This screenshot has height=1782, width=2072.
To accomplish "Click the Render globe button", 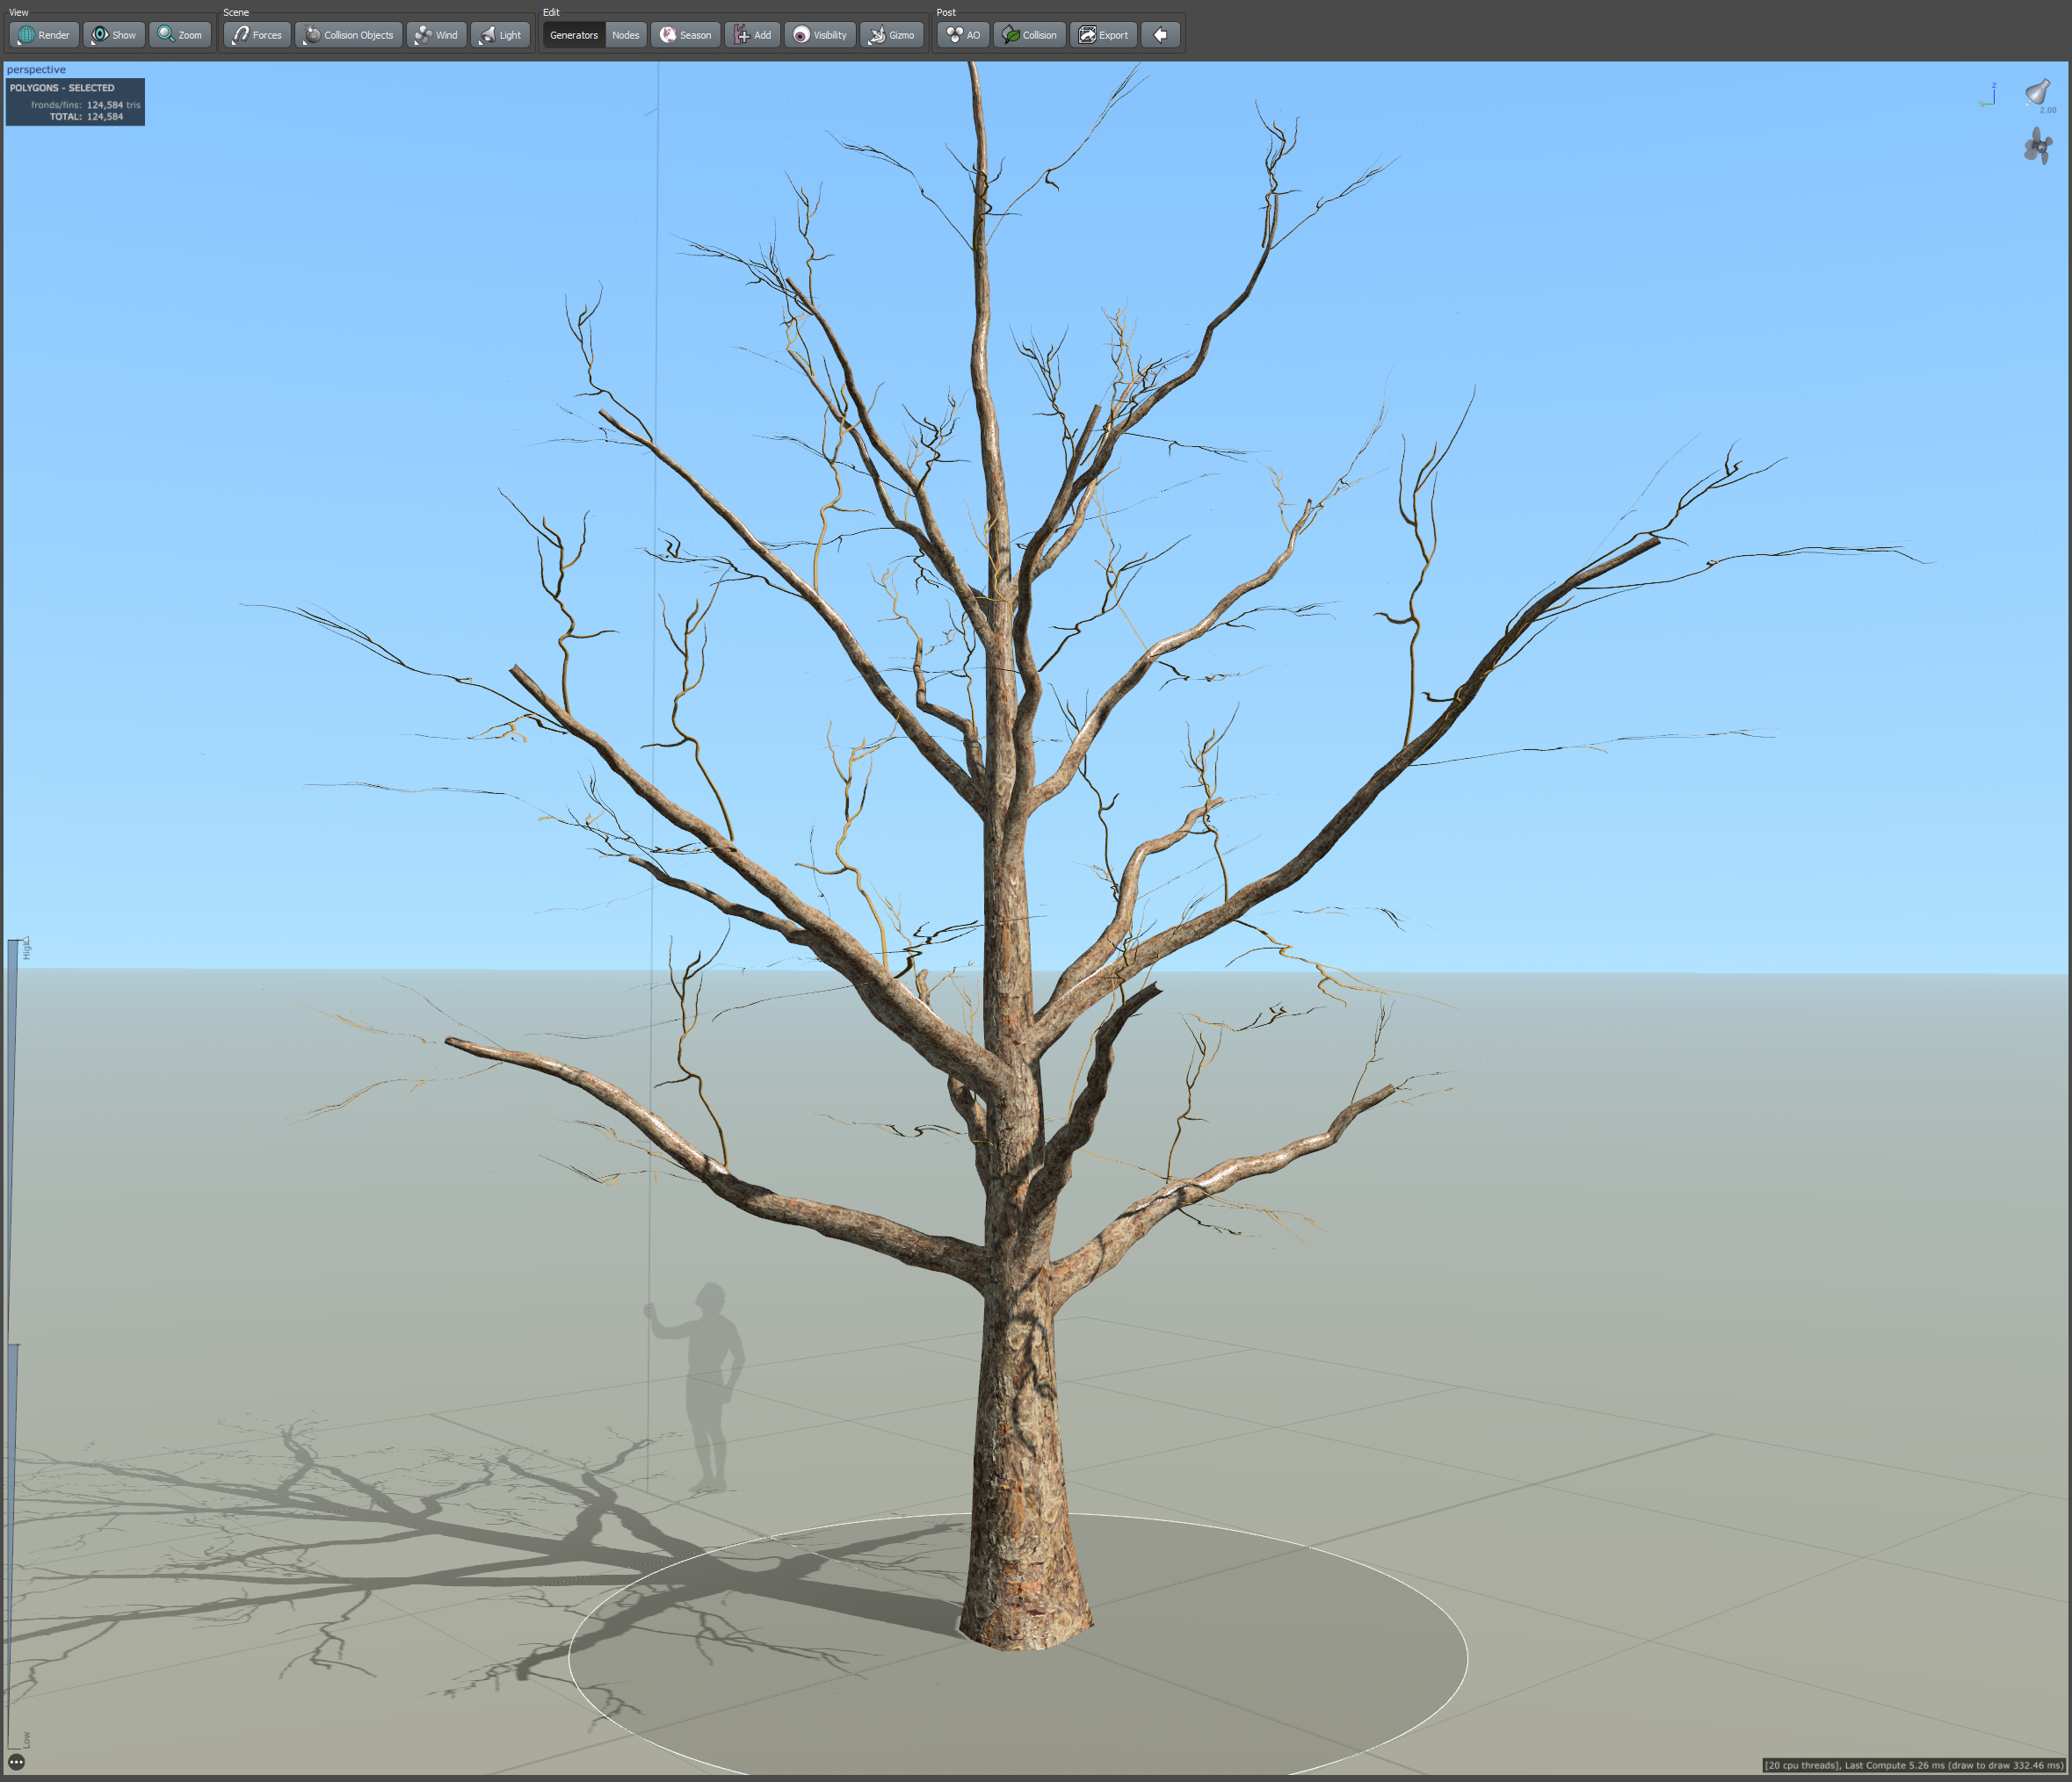I will 44,35.
